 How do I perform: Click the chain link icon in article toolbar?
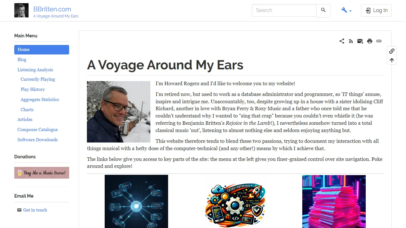pyautogui.click(x=379, y=41)
